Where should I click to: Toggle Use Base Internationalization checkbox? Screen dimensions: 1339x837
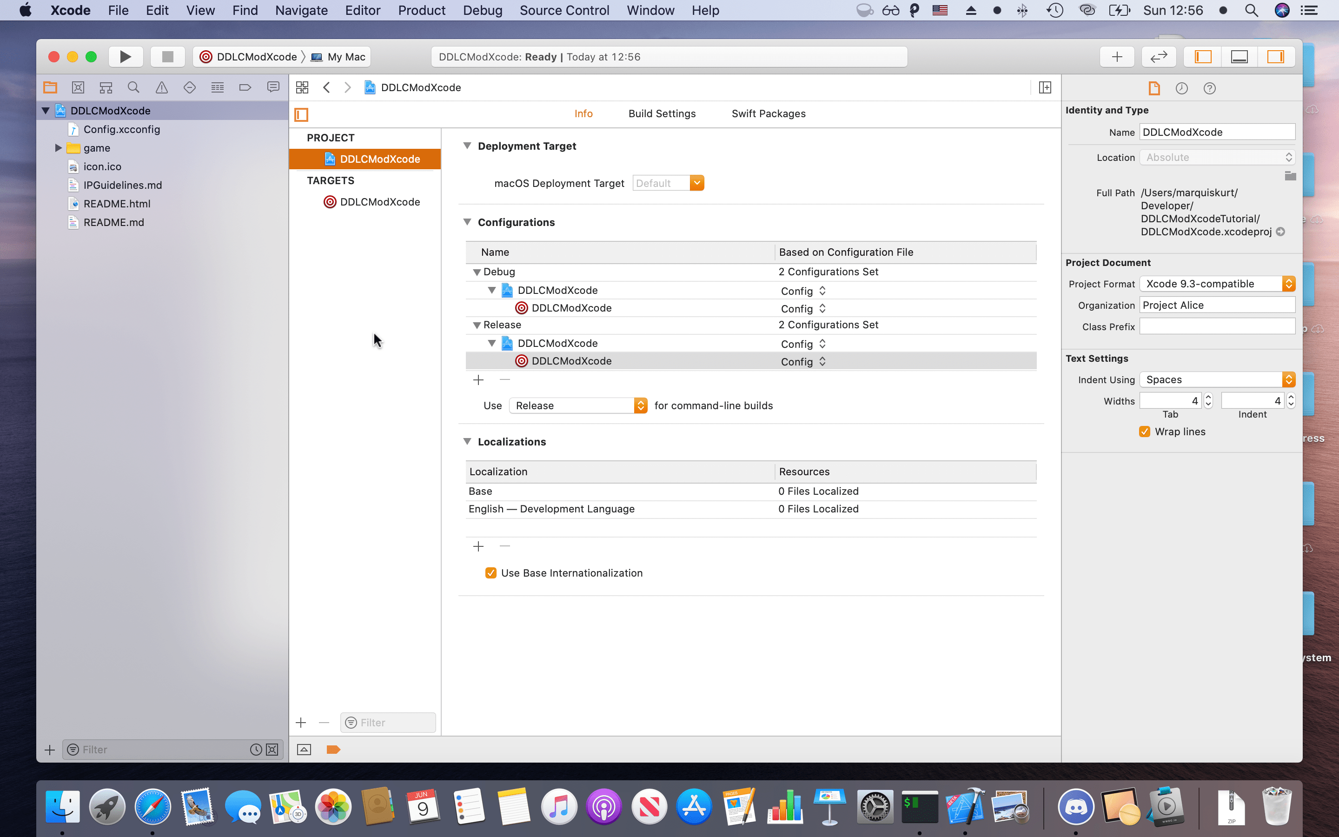(491, 573)
